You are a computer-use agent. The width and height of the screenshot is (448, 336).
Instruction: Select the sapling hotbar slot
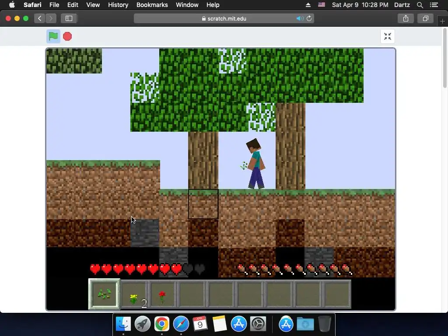[x=104, y=294]
